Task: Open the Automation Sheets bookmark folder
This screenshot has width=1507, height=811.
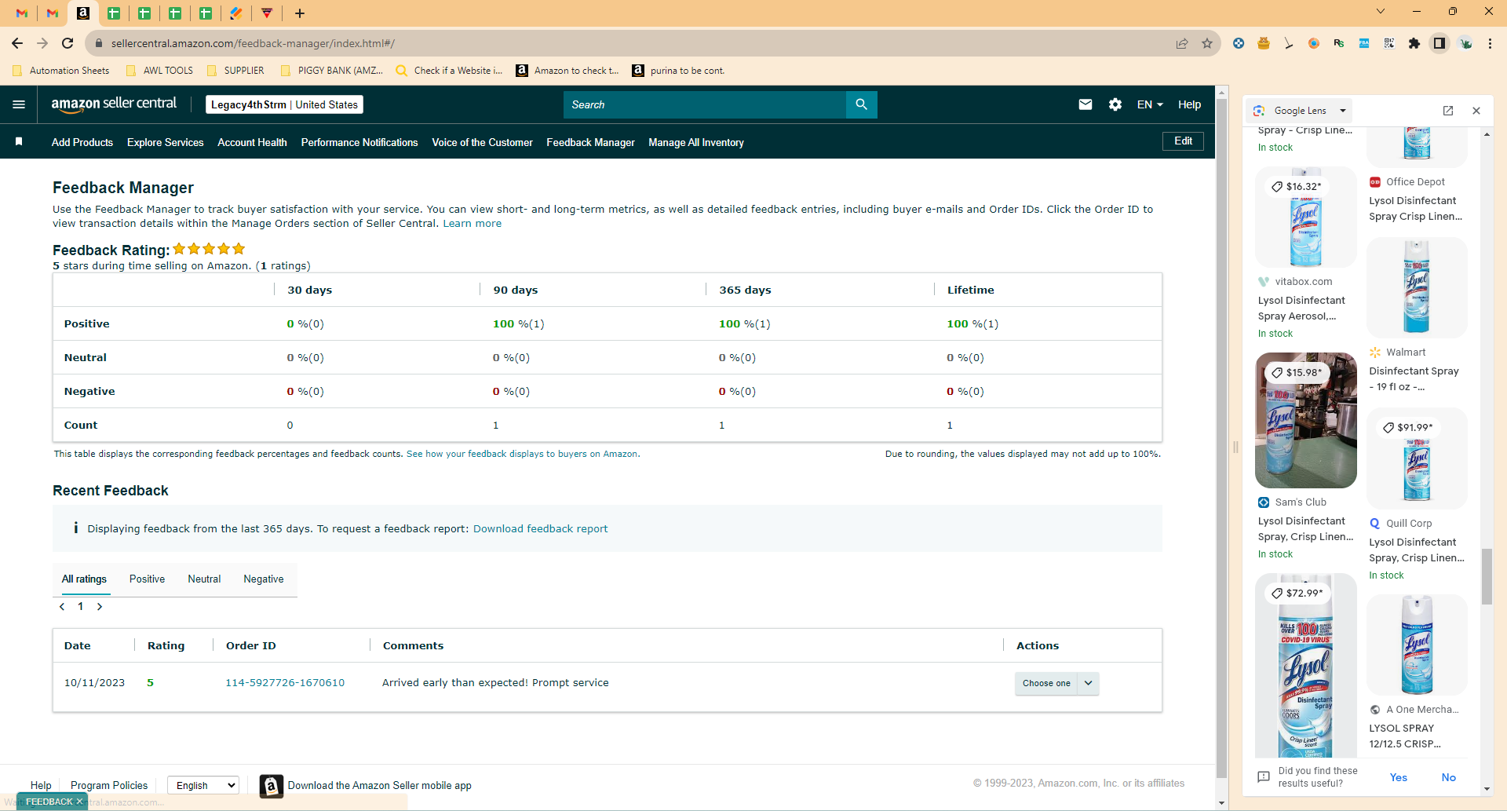Action: [x=61, y=71]
